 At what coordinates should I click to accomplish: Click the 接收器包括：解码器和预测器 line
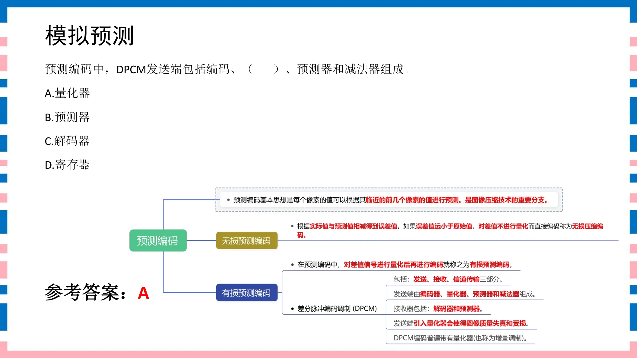click(438, 309)
